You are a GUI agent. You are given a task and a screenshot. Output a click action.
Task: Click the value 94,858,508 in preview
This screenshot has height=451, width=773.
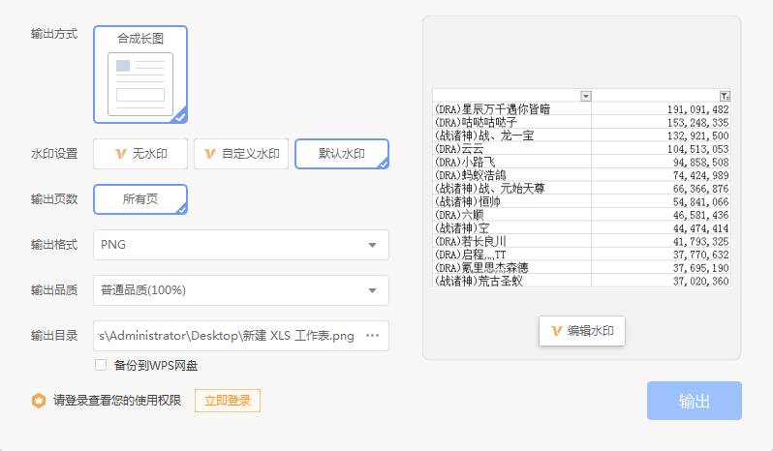point(701,163)
